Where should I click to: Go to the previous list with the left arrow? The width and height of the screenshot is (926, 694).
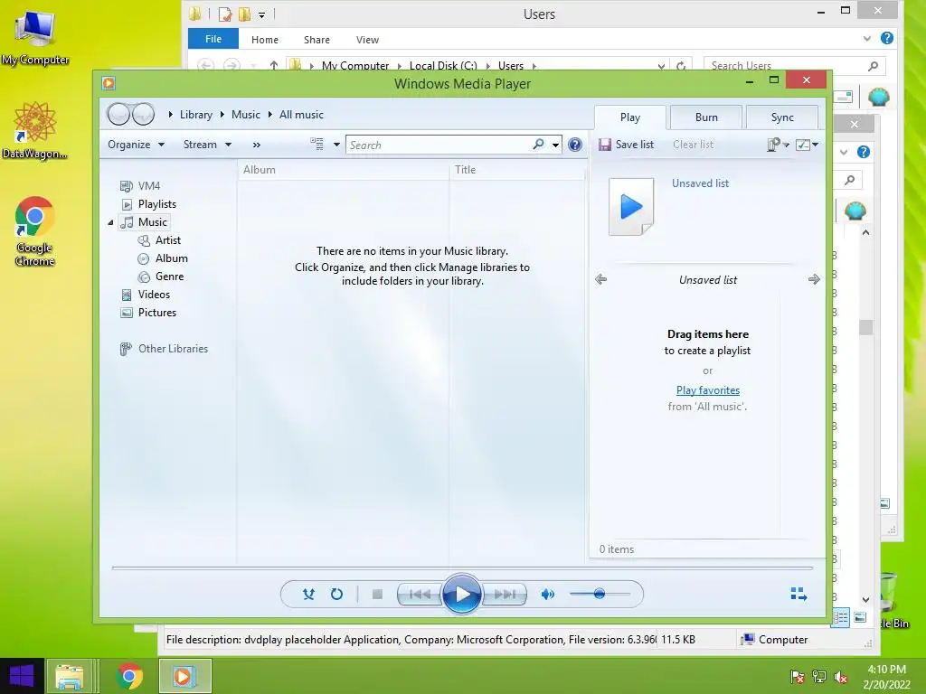pos(600,279)
